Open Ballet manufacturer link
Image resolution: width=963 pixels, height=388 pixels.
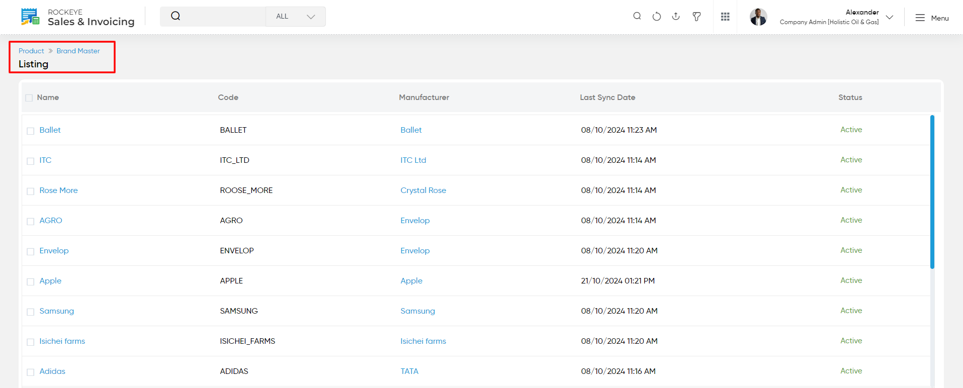click(x=411, y=130)
